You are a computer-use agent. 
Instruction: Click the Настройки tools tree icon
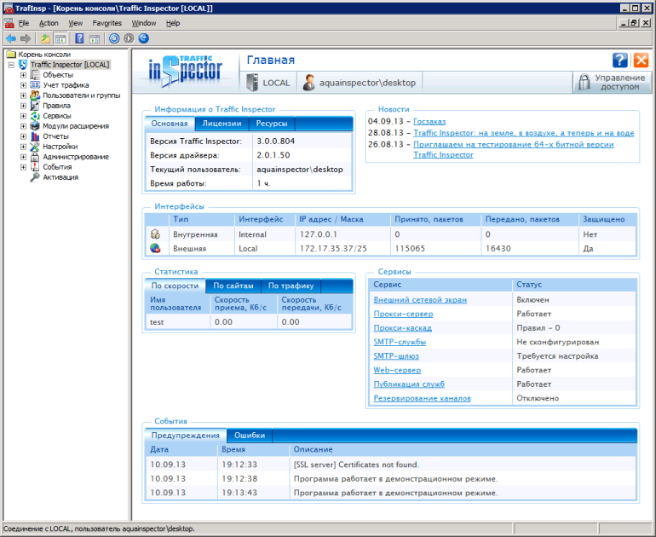pyautogui.click(x=35, y=147)
